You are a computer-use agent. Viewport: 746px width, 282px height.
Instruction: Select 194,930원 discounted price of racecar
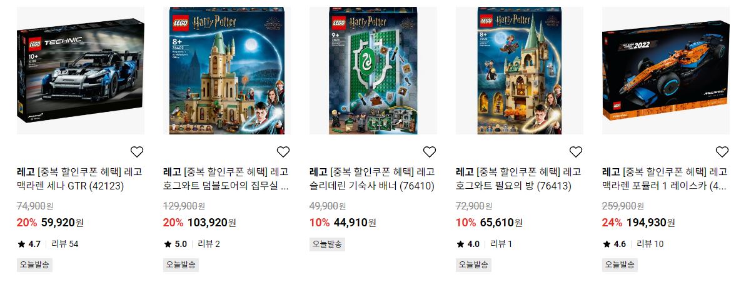(650, 222)
